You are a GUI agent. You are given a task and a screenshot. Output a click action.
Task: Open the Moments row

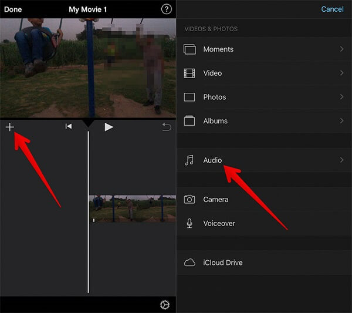click(264, 49)
